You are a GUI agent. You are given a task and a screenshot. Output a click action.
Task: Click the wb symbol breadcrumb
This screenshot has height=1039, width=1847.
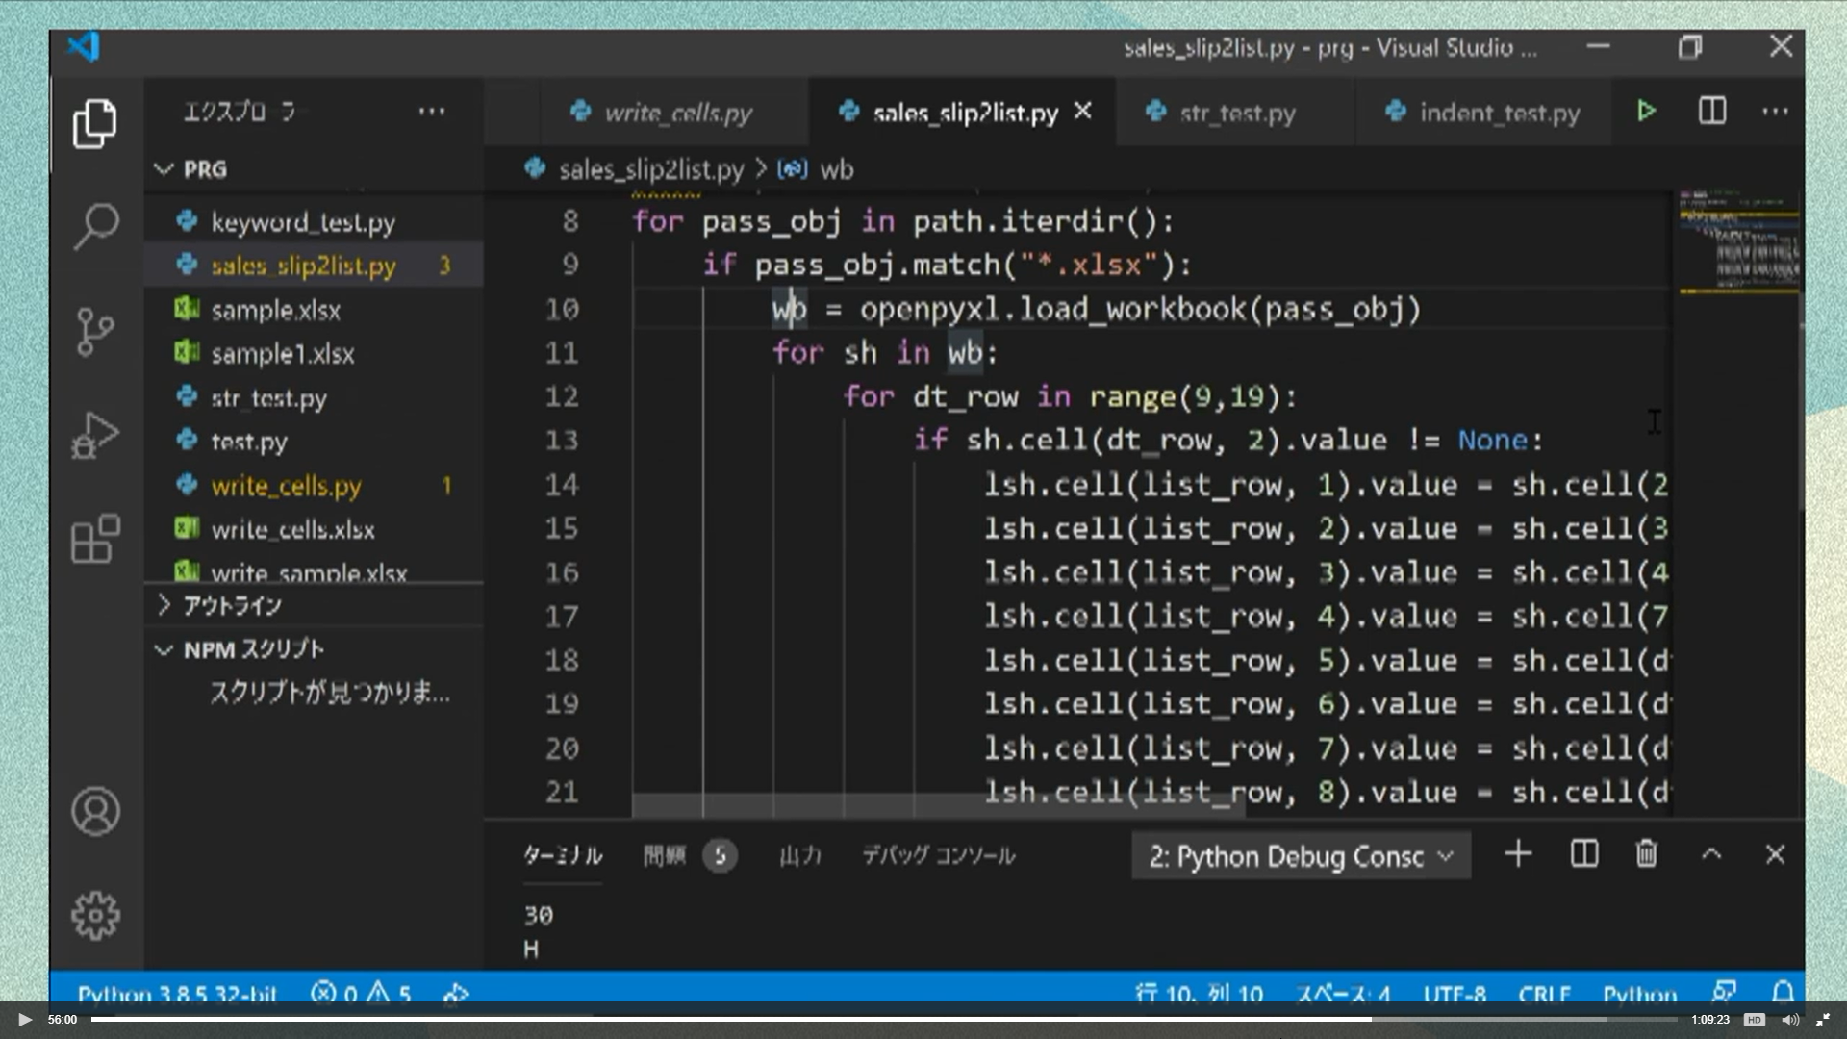click(817, 169)
